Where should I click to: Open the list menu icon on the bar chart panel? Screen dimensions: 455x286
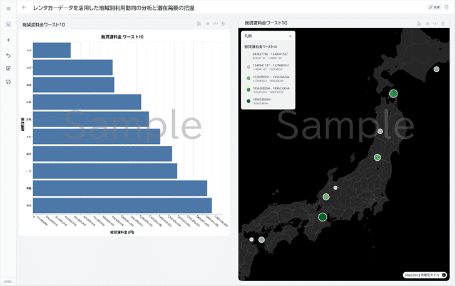pos(207,24)
